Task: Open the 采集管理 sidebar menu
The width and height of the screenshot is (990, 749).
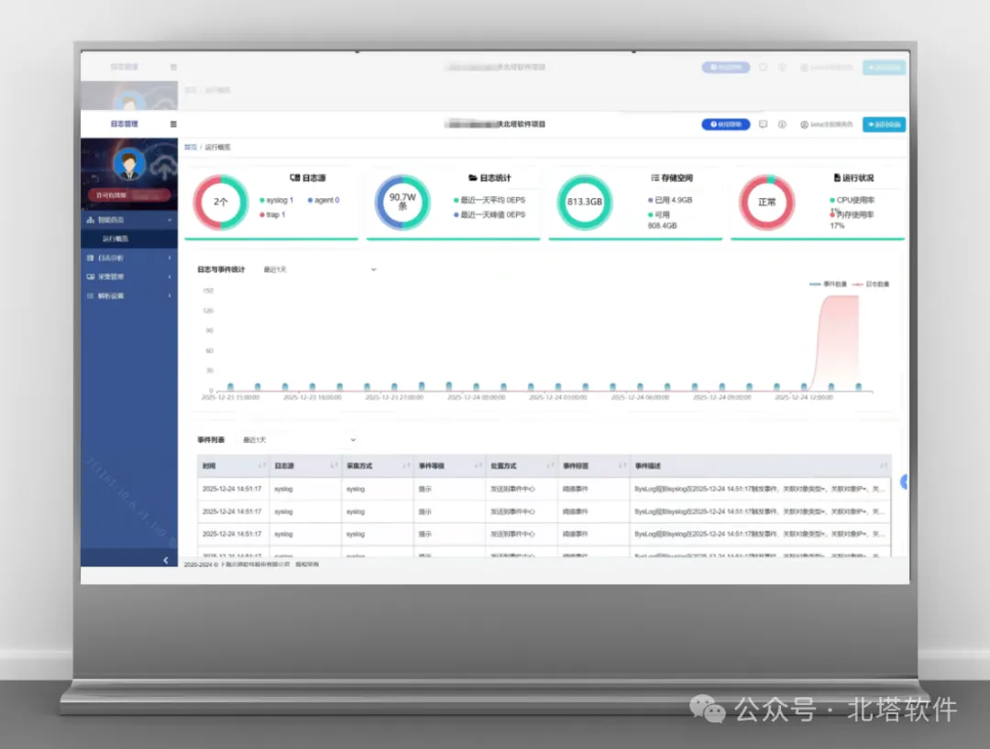Action: pyautogui.click(x=129, y=277)
